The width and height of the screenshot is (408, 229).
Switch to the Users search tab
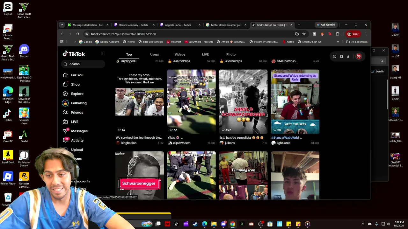click(x=154, y=54)
